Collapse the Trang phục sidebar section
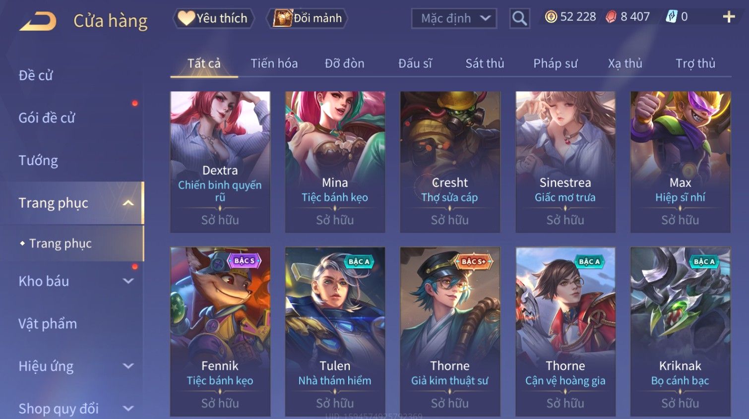This screenshot has height=419, width=749. 128,203
